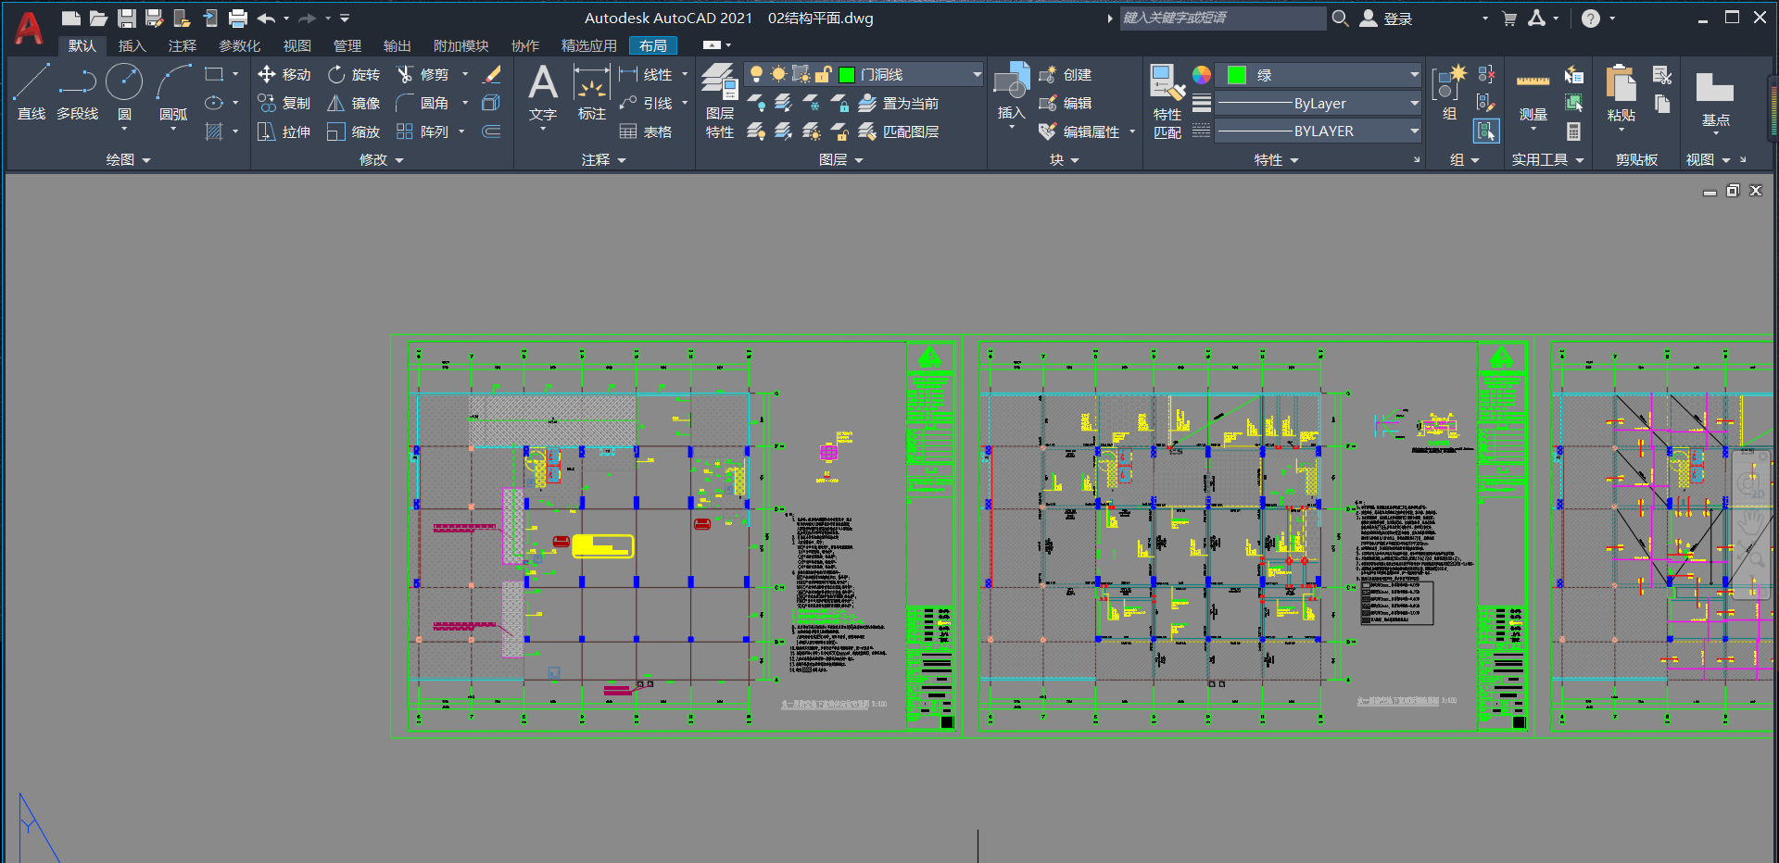Click the 特性匹配 (Match Properties) icon
This screenshot has width=1779, height=863.
1167,100
